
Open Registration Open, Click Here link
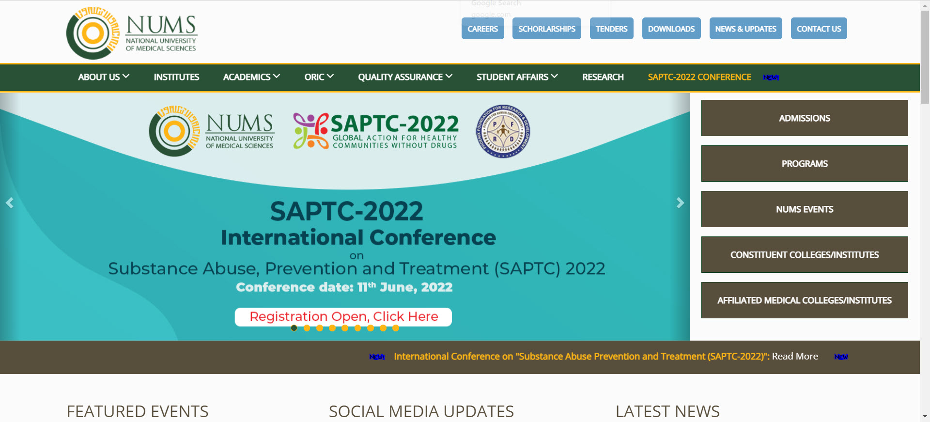[x=343, y=316]
